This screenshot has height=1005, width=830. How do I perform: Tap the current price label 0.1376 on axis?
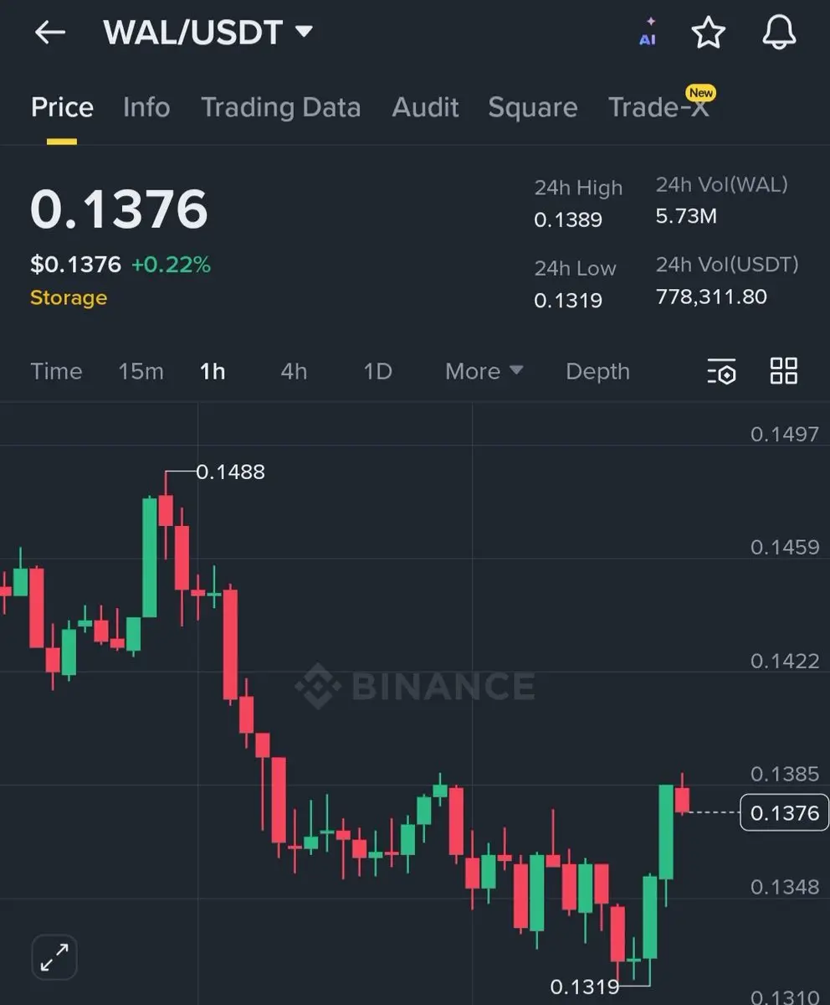pyautogui.click(x=784, y=812)
